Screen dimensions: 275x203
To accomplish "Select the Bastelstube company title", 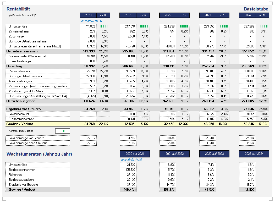I will (x=256, y=9).
